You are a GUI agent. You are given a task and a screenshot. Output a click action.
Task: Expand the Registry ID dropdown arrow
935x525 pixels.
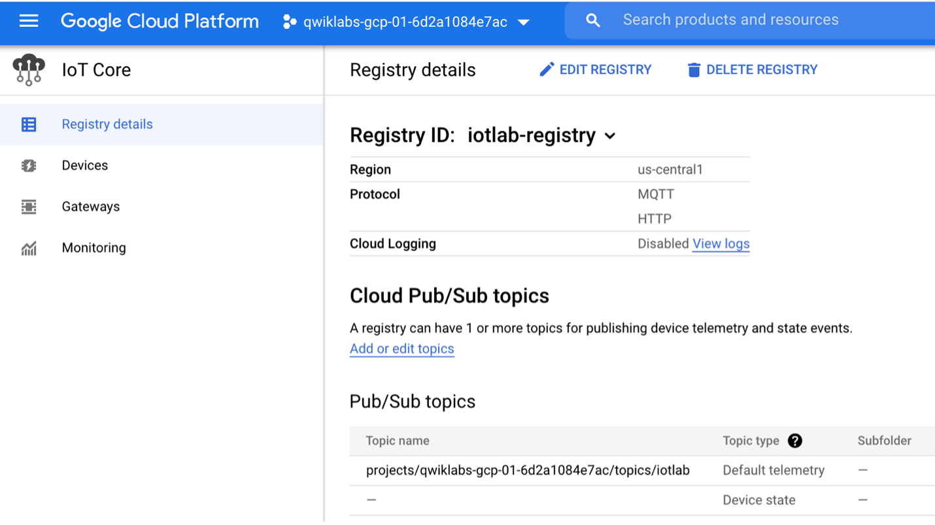click(609, 136)
